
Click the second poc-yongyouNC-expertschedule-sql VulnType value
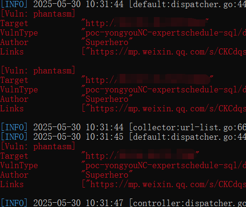(x=164, y=90)
